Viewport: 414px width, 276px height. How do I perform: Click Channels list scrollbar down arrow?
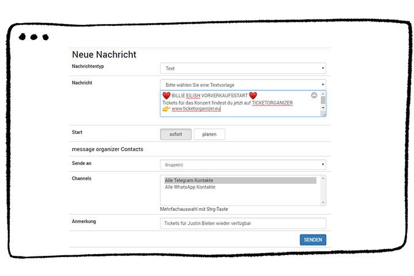click(x=323, y=202)
